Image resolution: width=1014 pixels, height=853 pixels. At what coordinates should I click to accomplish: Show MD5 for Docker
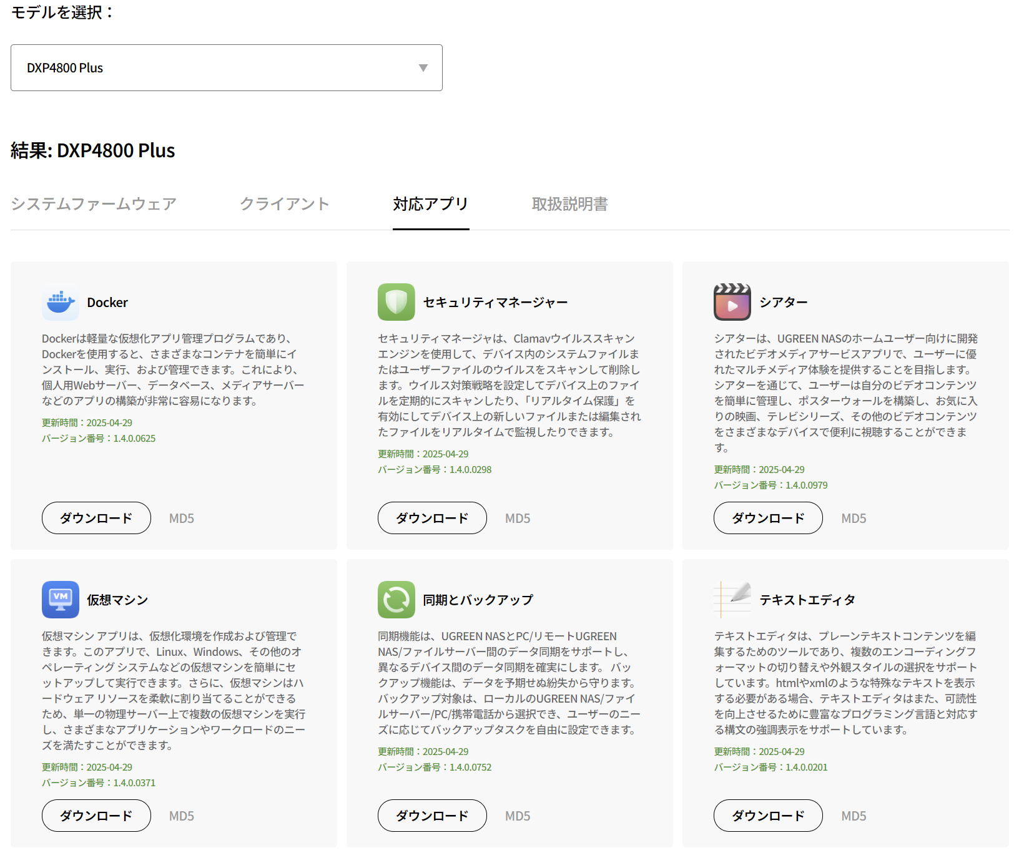point(182,519)
